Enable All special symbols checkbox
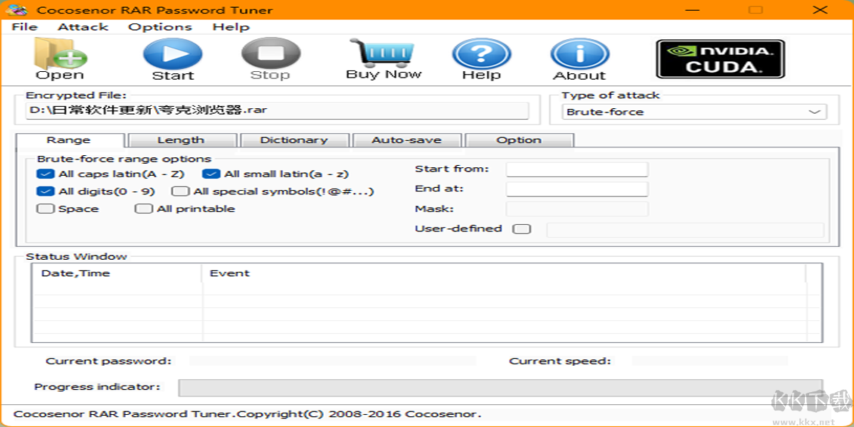854x427 pixels. (181, 191)
